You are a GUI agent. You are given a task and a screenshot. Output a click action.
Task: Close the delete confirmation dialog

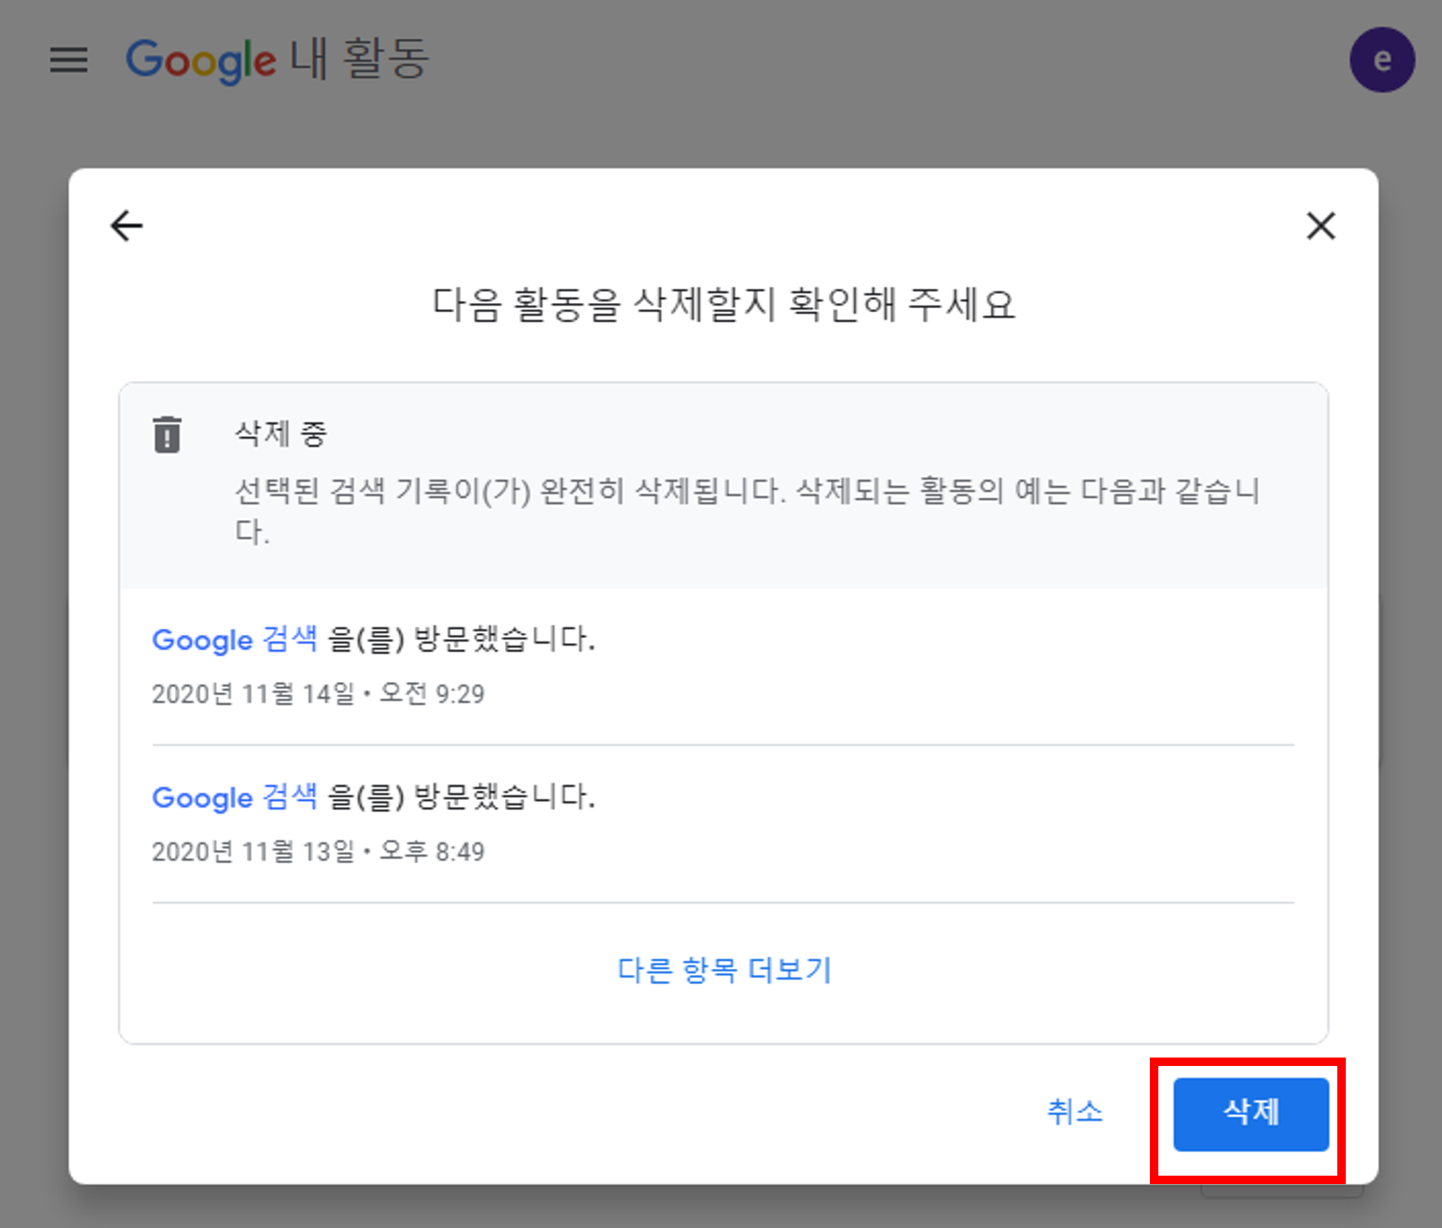tap(1320, 225)
